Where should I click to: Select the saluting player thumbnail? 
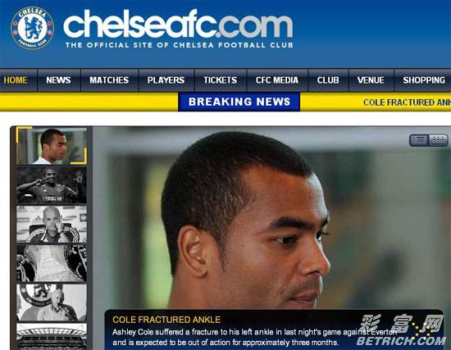[52, 185]
